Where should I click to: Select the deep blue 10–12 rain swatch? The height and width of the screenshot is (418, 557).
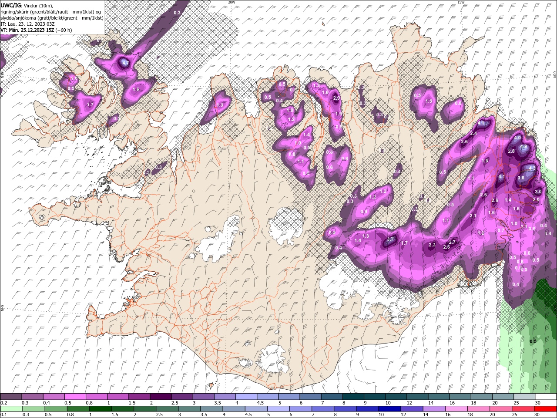389,409
